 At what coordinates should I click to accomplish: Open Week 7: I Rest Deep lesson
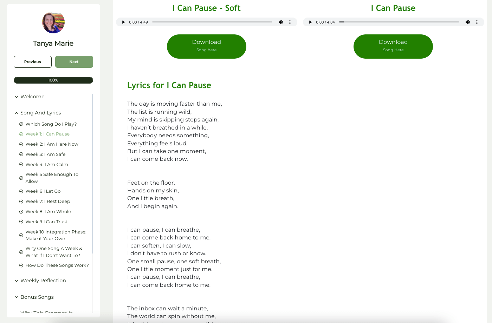click(48, 202)
